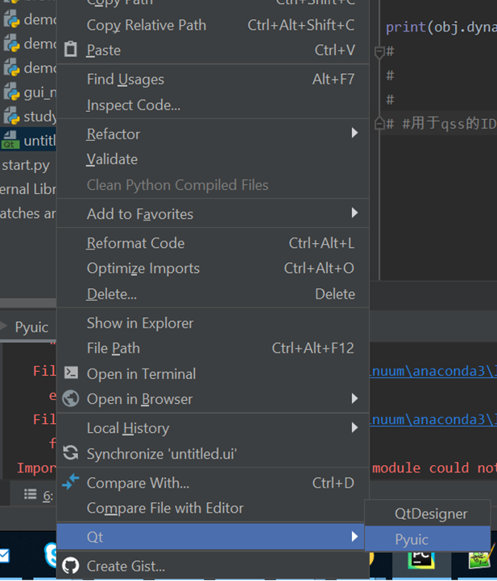This screenshot has height=581, width=497.
Task: Choose Paste from the context menu
Action: [x=213, y=50]
